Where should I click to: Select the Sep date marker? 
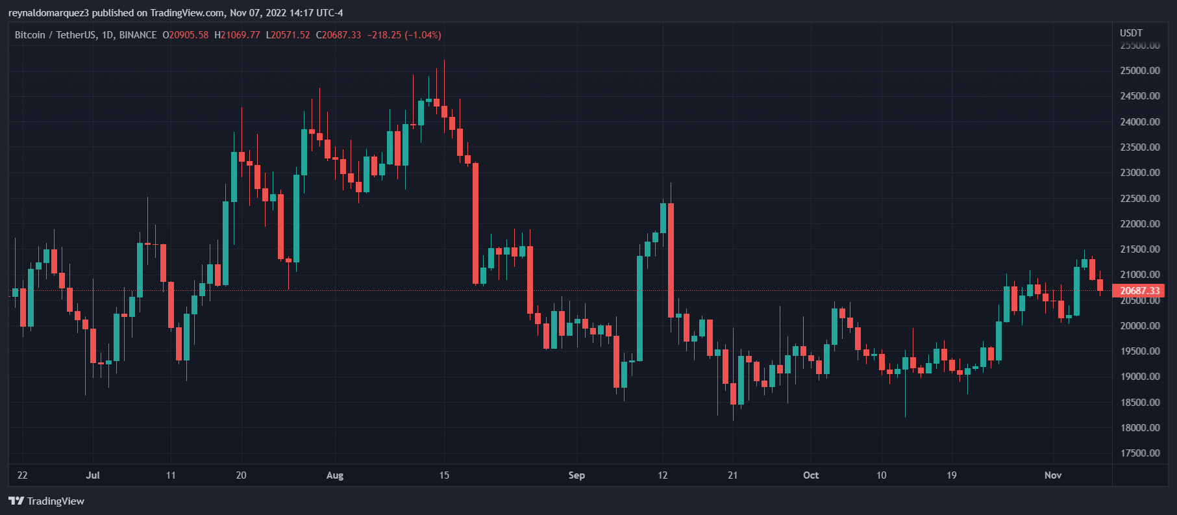coord(576,475)
